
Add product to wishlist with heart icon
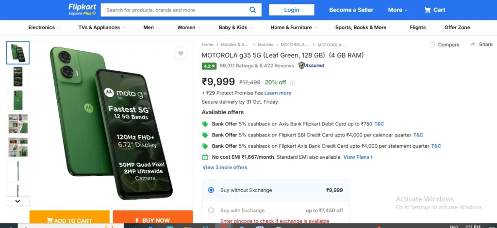point(181,54)
